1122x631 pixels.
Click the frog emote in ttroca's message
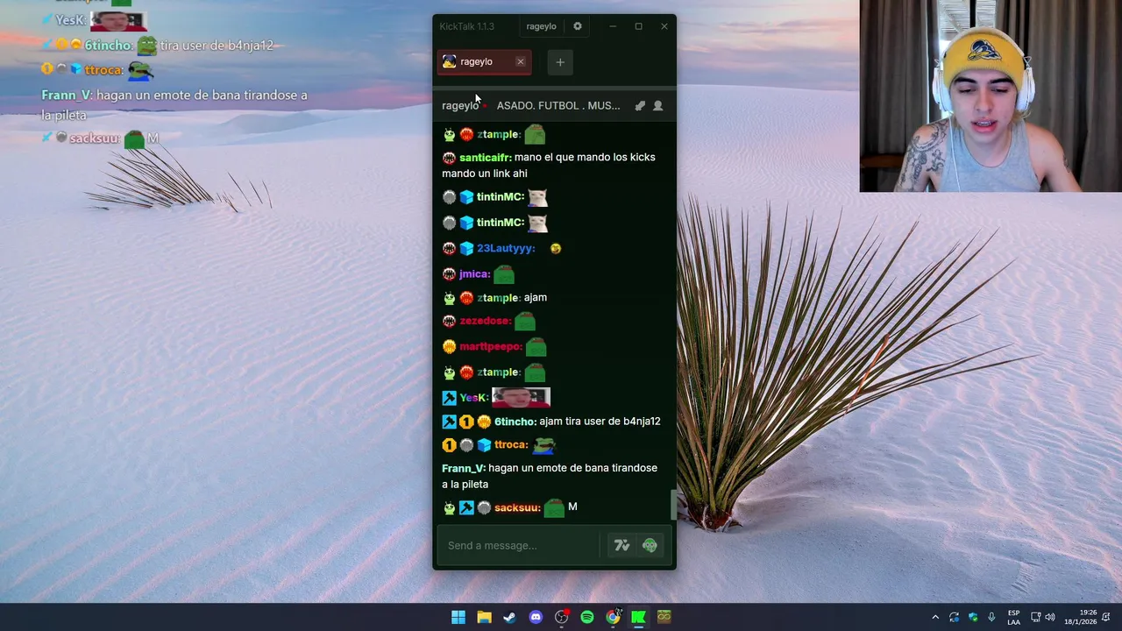pos(544,445)
